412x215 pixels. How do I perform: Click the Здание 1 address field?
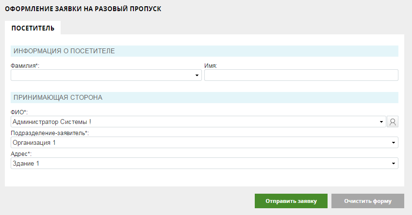[26, 164]
